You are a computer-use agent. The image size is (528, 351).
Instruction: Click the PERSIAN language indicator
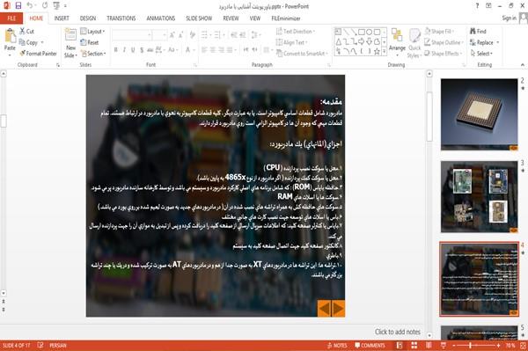point(58,345)
